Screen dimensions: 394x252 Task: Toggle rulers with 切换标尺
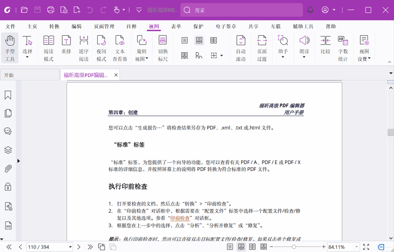coord(163,48)
